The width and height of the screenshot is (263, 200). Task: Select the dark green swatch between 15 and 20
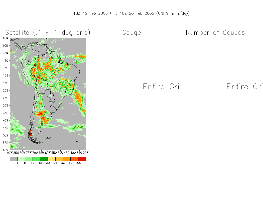tap(44, 159)
